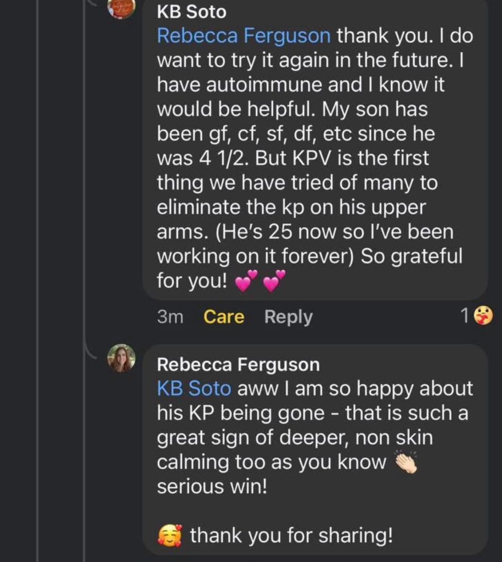Click the 3m timestamp
Viewport: 502px width, 562px height.
(170, 317)
